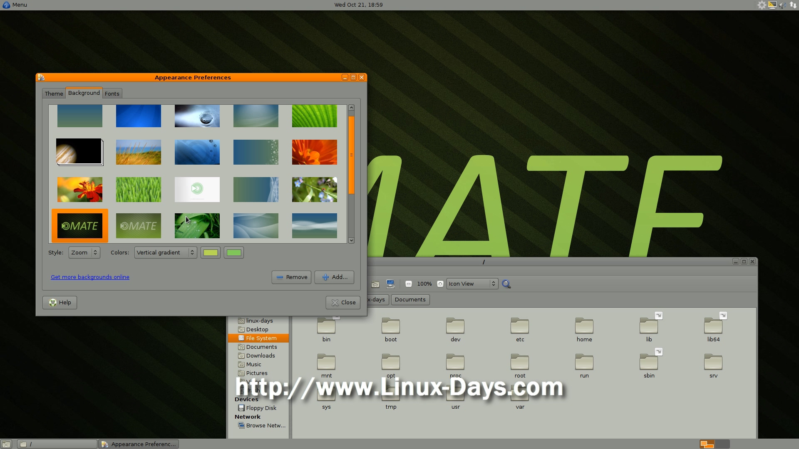The width and height of the screenshot is (799, 449).
Task: Click the Help button
Action: pyautogui.click(x=60, y=303)
